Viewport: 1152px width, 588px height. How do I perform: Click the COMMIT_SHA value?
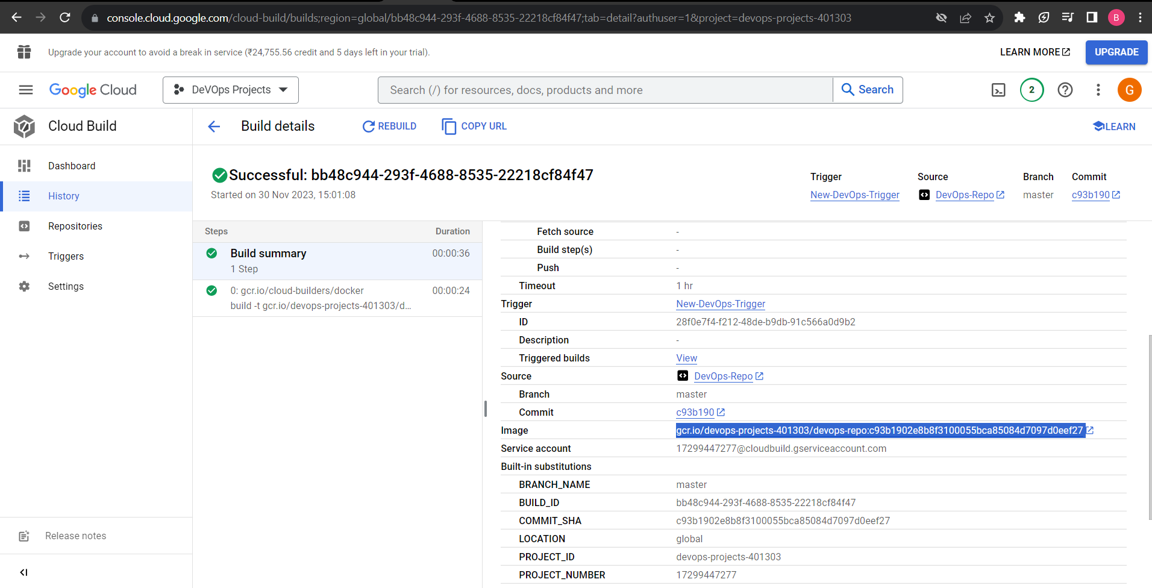[x=783, y=521]
